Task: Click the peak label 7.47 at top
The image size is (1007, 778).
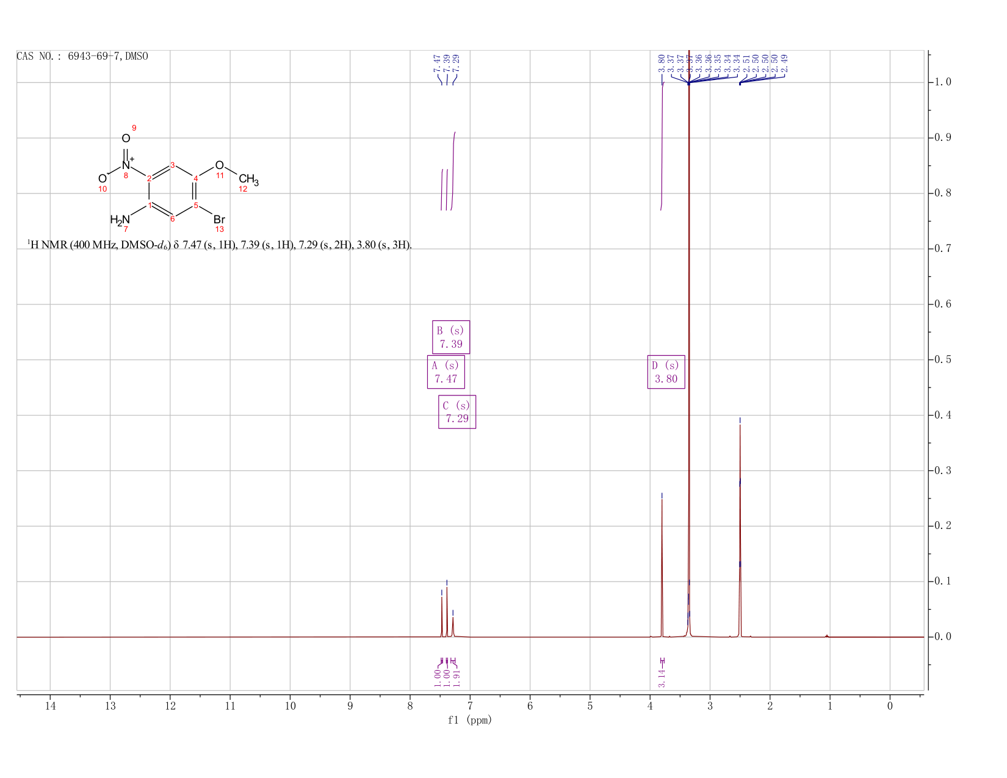Action: point(437,63)
